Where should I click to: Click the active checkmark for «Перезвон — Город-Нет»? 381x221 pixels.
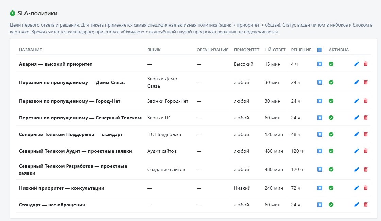click(x=331, y=101)
